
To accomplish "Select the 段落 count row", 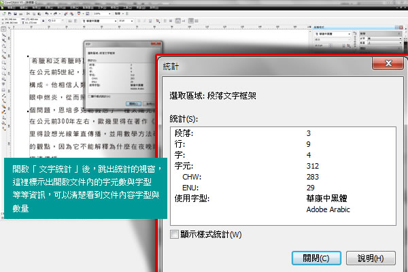I will click(283, 133).
